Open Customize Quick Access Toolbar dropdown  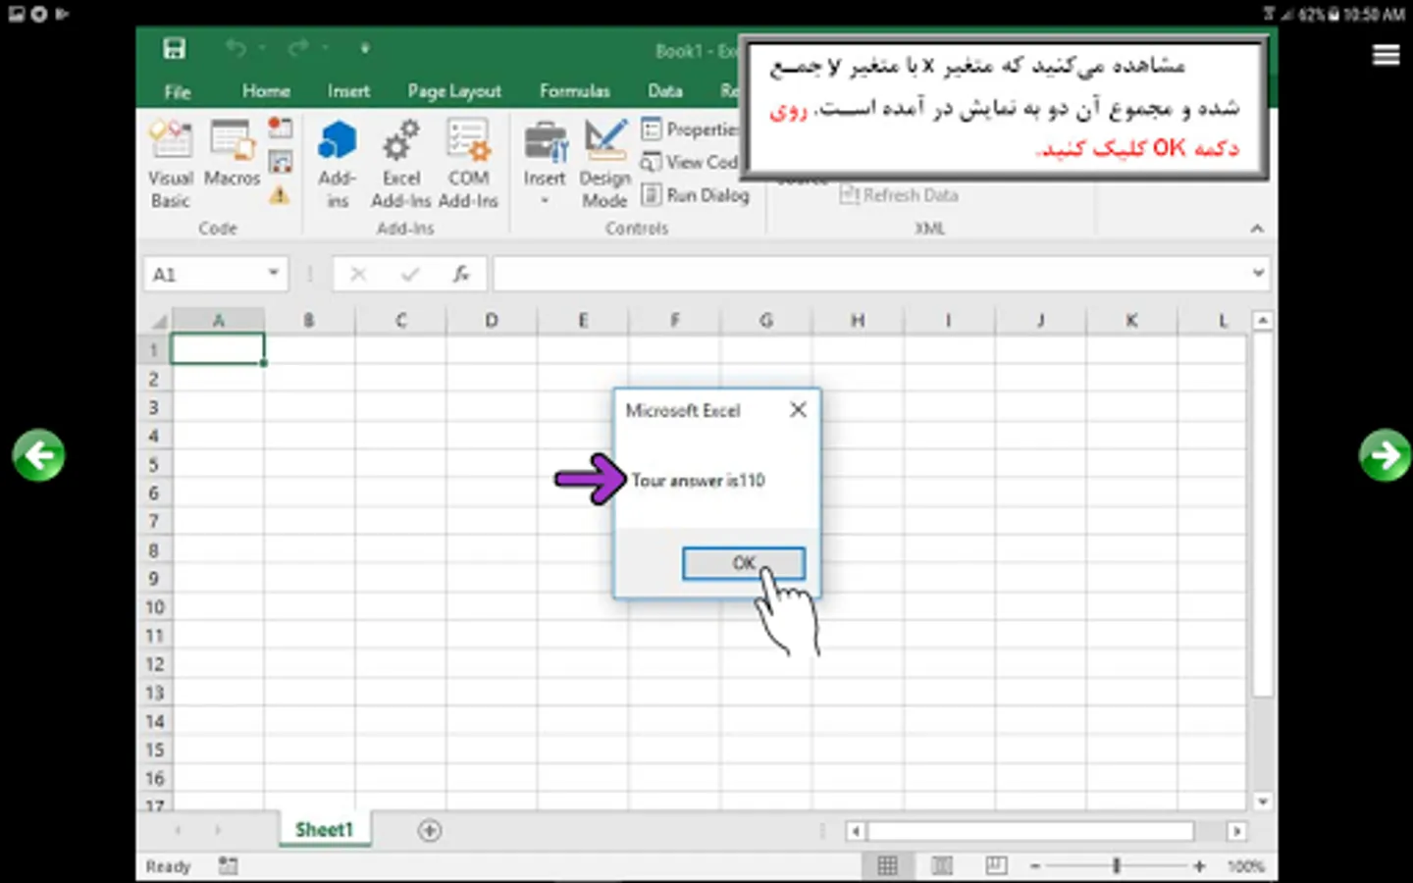(364, 47)
